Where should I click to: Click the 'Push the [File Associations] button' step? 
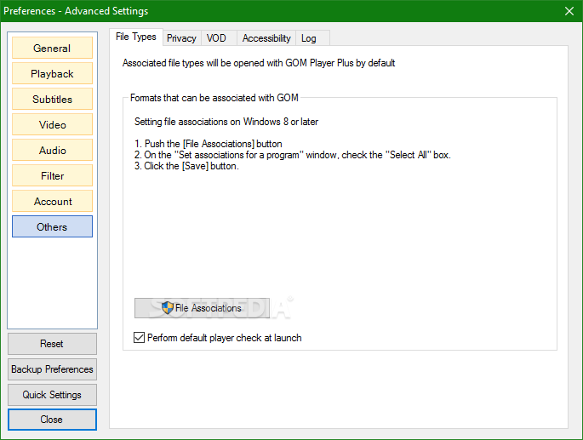pyautogui.click(x=209, y=144)
